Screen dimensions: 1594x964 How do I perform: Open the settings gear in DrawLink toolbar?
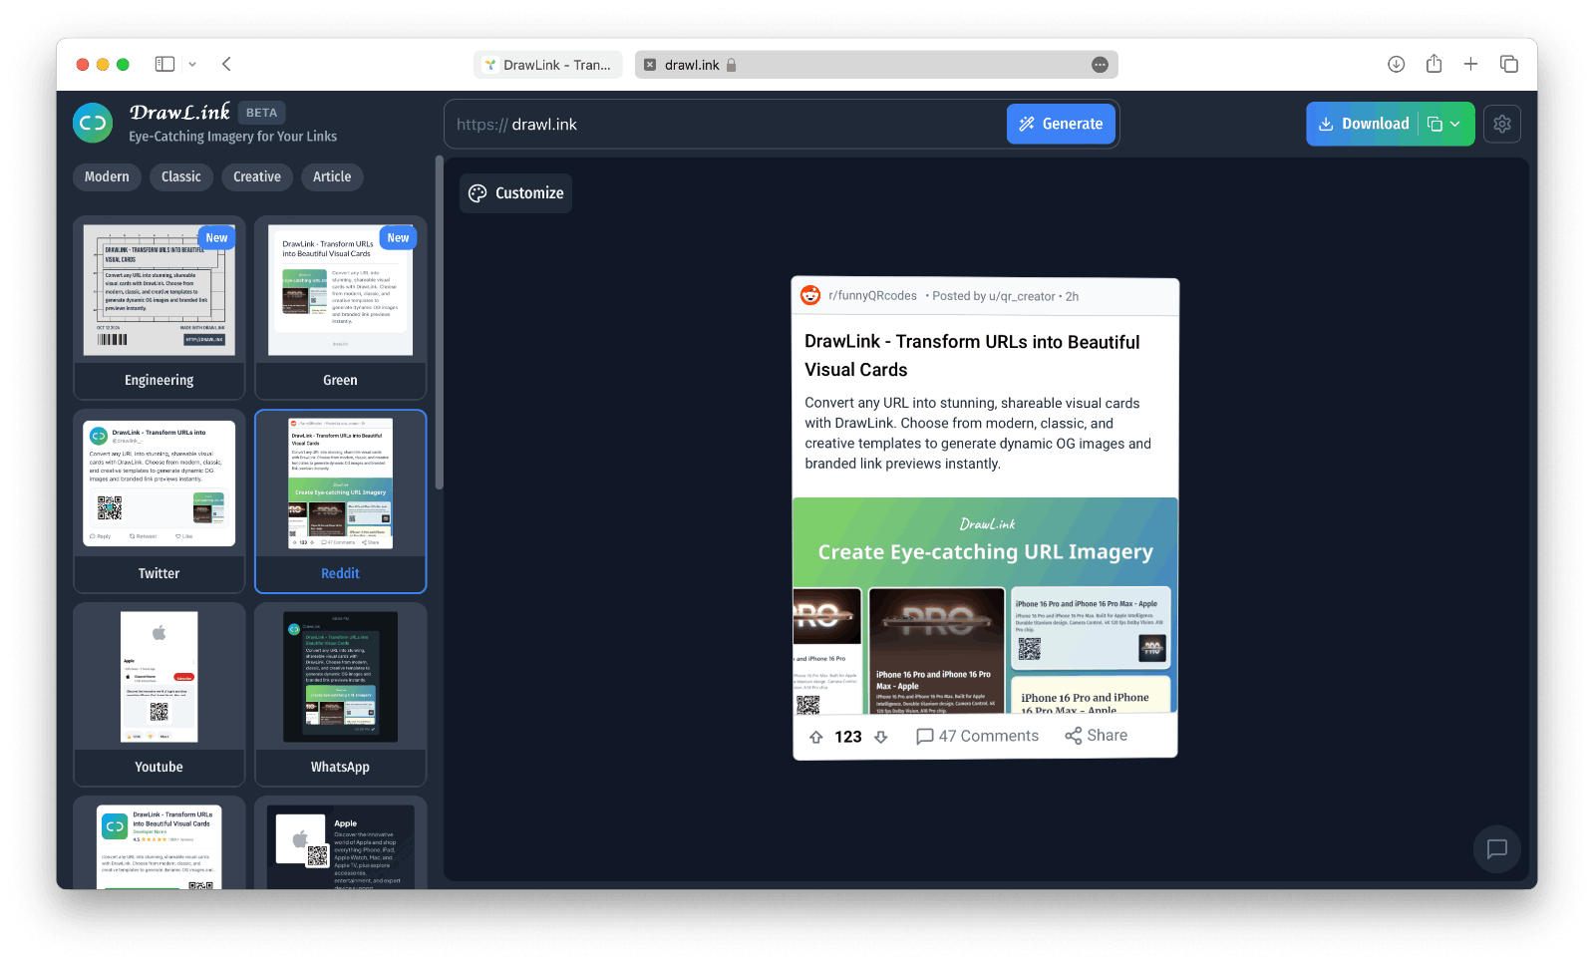tap(1502, 124)
